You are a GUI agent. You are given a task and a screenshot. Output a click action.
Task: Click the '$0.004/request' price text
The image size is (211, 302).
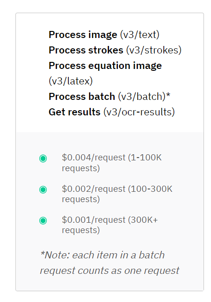[x=94, y=158]
